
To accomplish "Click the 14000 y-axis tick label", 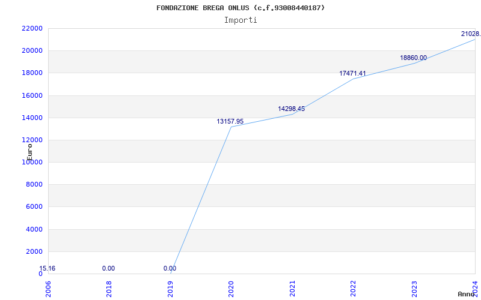I will [32, 118].
